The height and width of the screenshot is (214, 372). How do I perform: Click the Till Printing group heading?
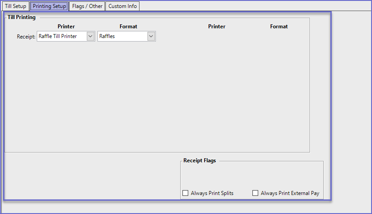pyautogui.click(x=22, y=17)
